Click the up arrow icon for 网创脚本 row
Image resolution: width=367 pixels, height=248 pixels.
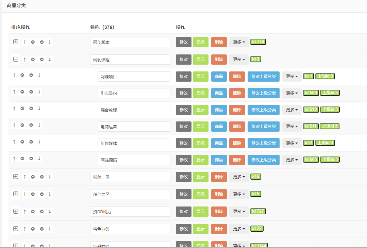tap(25, 42)
